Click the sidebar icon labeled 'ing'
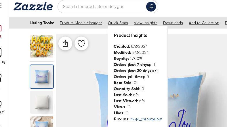The image size is (227, 127). click(x=1, y=53)
